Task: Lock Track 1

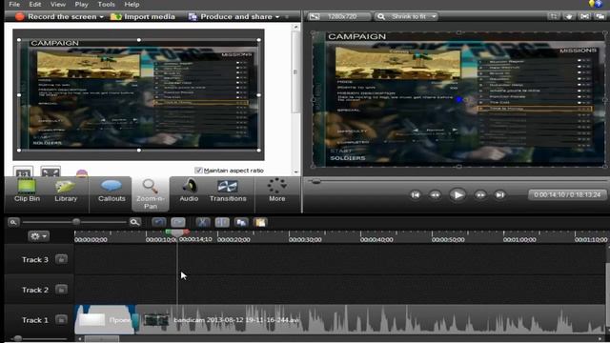Action: pos(61,320)
